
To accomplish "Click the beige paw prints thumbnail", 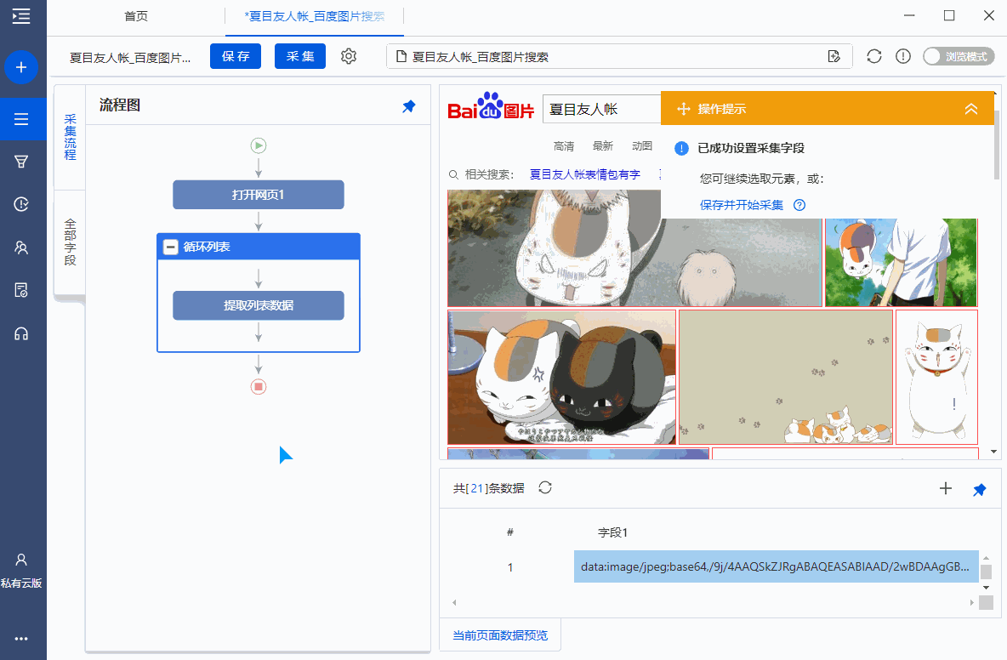I will (x=785, y=378).
